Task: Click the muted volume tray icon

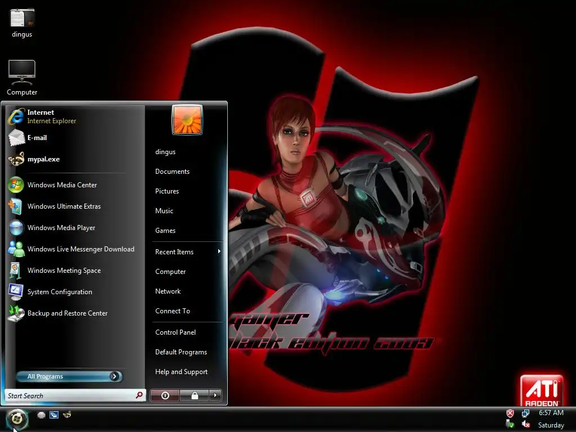Action: tap(526, 424)
